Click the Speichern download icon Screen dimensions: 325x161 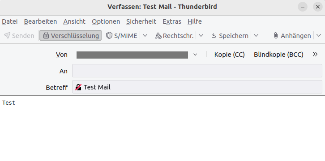point(214,36)
